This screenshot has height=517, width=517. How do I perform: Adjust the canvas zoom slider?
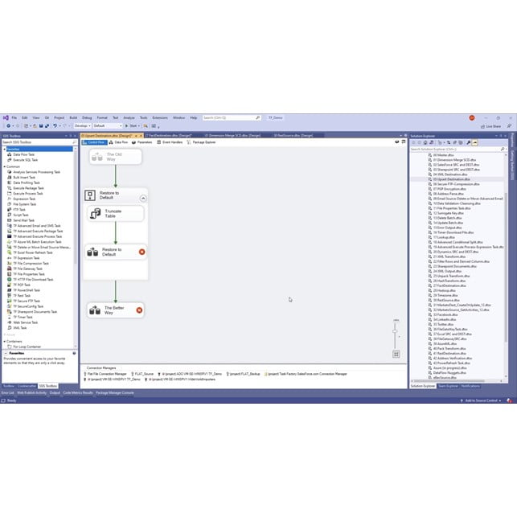(396, 332)
